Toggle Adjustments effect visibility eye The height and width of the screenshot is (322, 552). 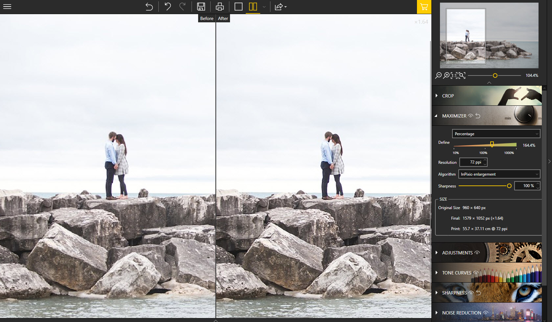477,253
